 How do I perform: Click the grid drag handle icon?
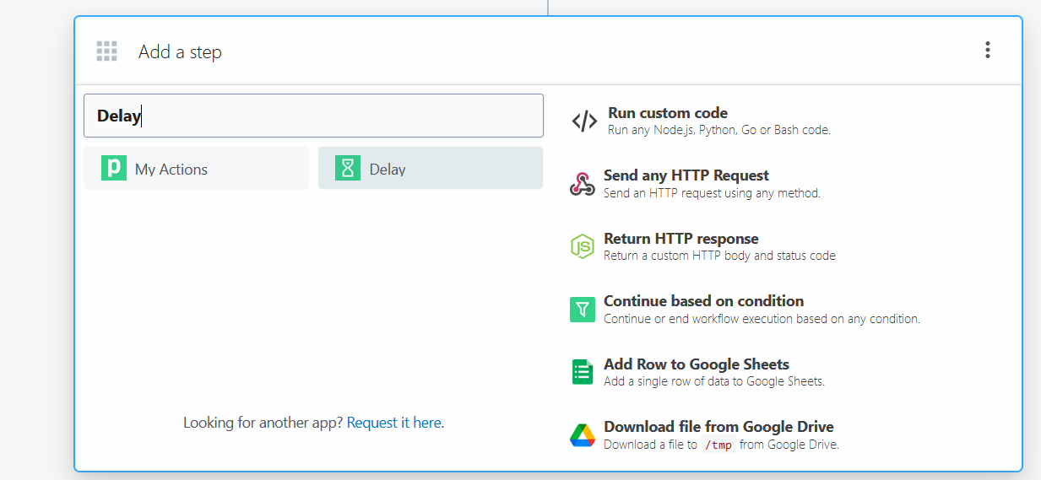click(x=106, y=51)
